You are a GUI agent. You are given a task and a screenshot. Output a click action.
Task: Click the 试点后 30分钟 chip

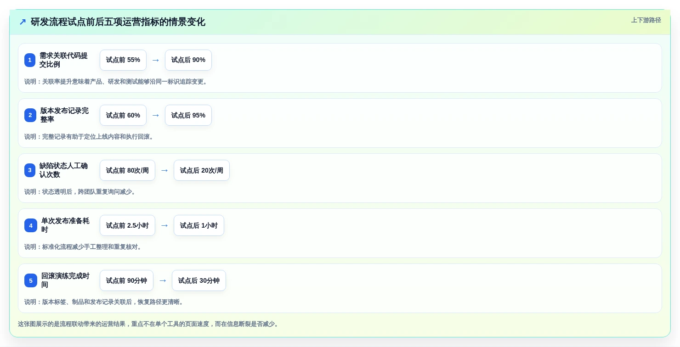coord(199,280)
